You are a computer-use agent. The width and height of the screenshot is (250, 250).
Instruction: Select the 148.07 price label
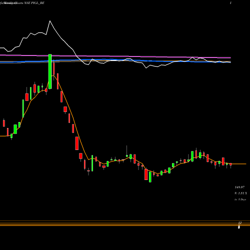tap(239, 187)
